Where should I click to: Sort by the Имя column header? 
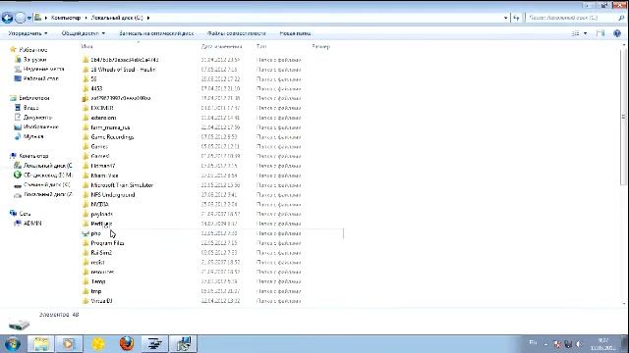coord(87,46)
